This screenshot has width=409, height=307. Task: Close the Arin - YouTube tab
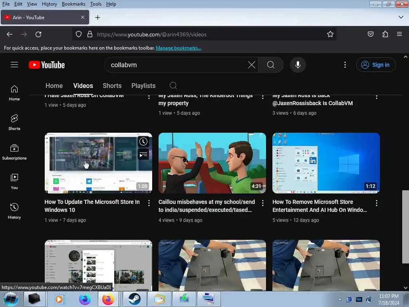[x=82, y=17]
